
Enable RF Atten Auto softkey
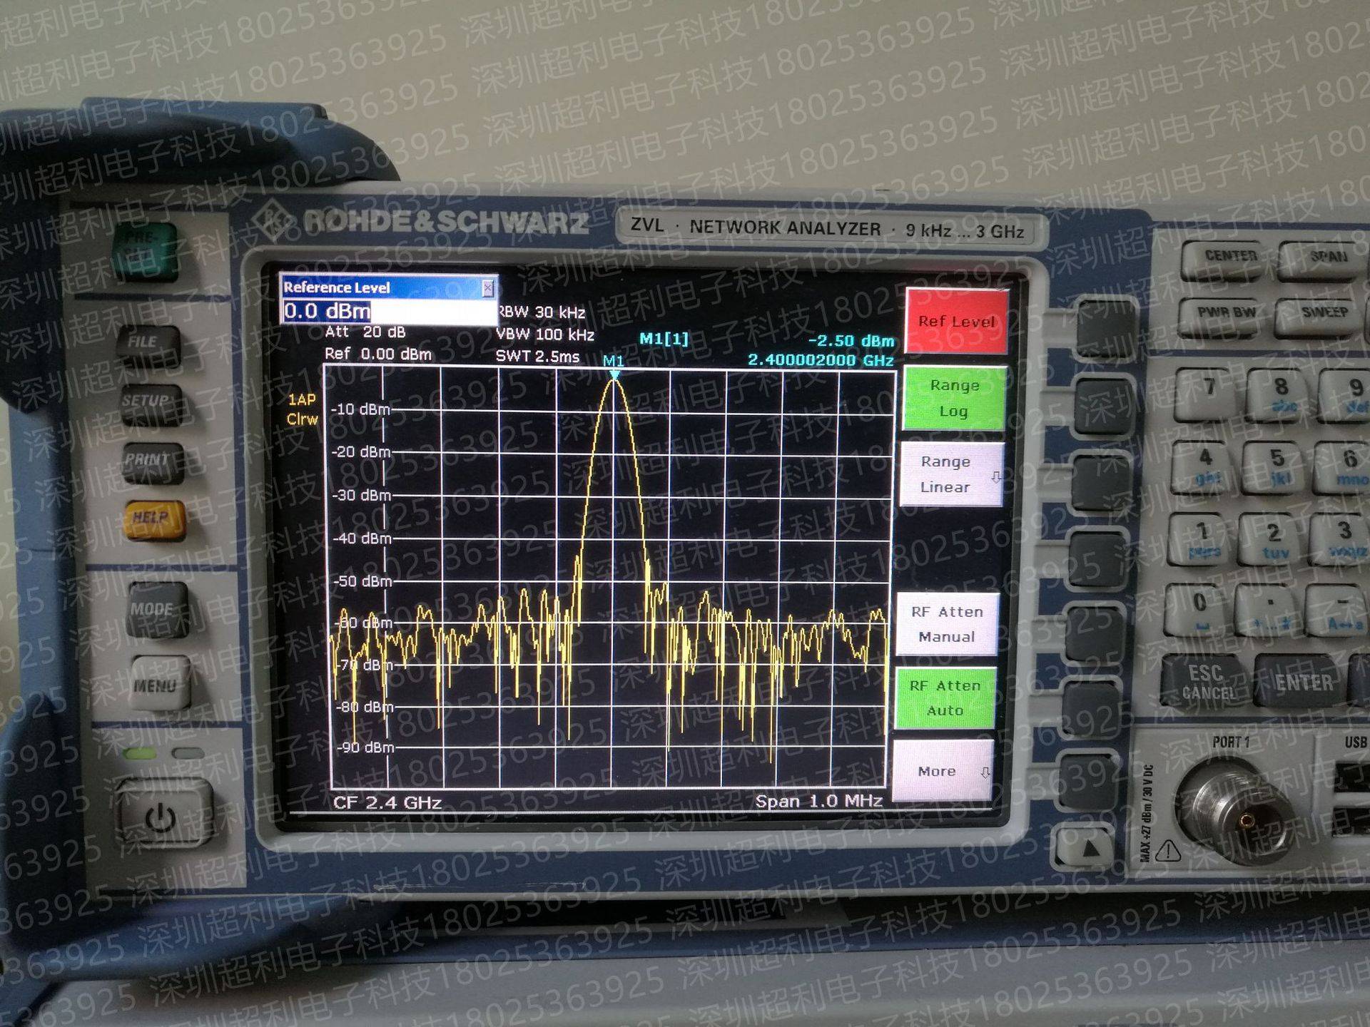click(945, 698)
